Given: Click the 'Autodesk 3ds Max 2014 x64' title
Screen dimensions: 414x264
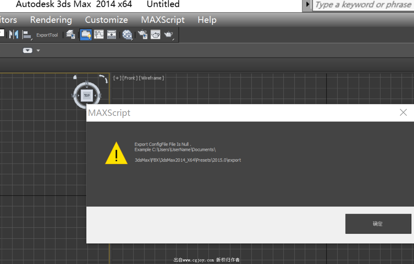Looking at the screenshot, I should (x=74, y=4).
